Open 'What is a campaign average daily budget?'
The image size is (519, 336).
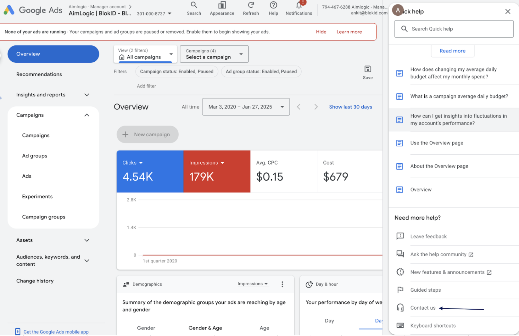[x=454, y=97]
